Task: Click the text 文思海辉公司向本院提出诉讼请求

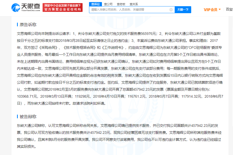Action: 43,34
